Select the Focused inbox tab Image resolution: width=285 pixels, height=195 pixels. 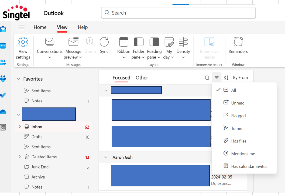[121, 78]
